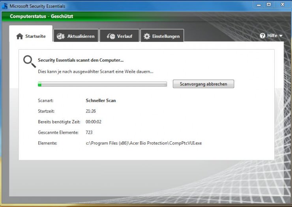Click the Security Essentials title bar icon
Screen dimensions: 292x207
(5, 6)
